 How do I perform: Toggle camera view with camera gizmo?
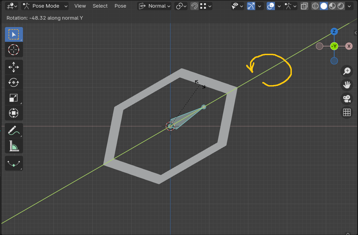347,99
